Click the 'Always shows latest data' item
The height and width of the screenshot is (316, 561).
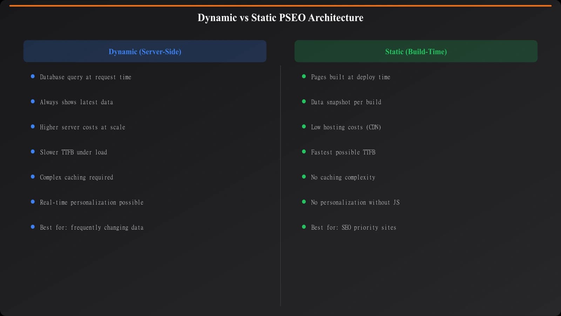tap(76, 102)
